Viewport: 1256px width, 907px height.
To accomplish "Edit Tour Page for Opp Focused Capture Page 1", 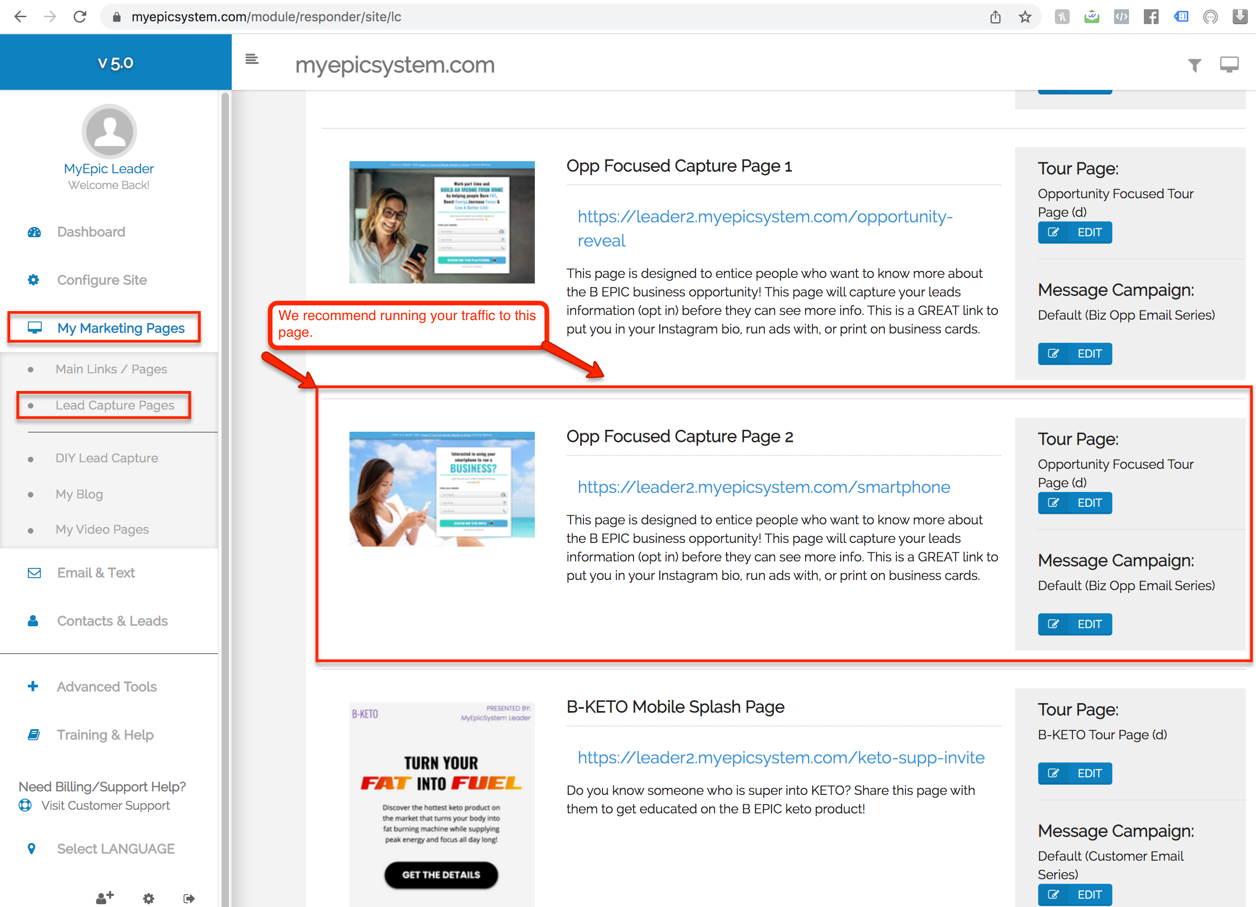I will coord(1074,233).
